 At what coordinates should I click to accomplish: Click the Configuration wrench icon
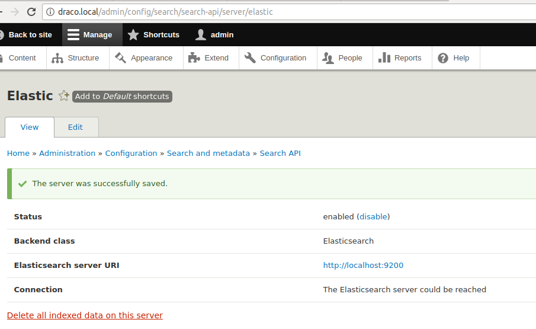(250, 58)
